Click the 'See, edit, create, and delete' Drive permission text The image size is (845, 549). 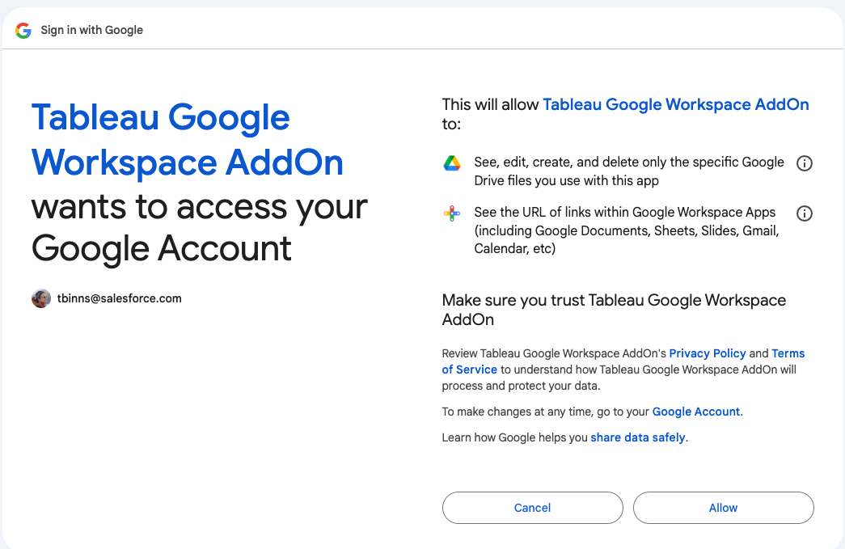(629, 171)
